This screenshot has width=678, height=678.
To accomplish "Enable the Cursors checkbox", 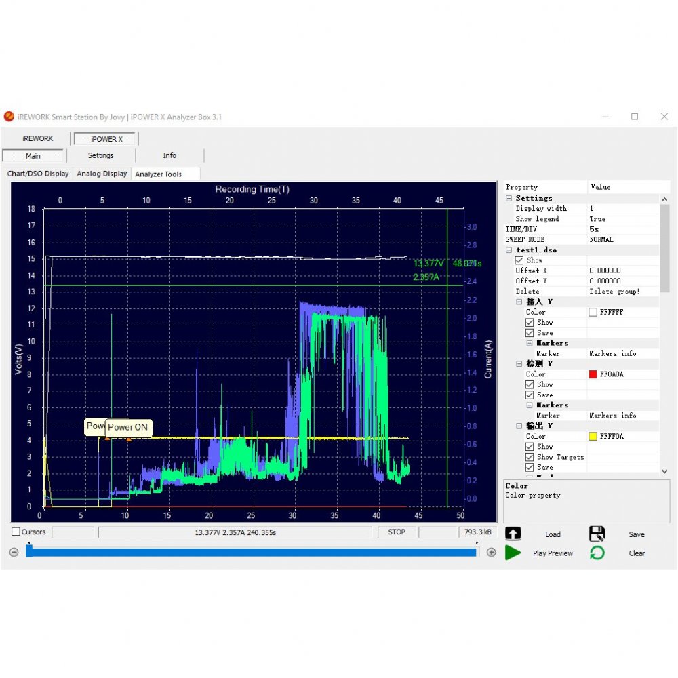I will coord(16,532).
